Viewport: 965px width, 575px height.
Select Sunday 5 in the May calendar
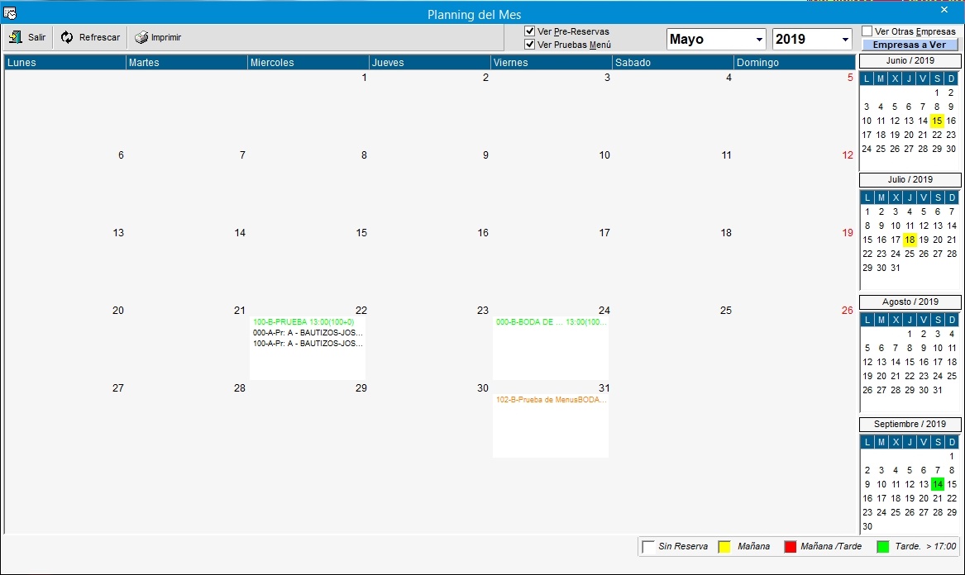[850, 78]
